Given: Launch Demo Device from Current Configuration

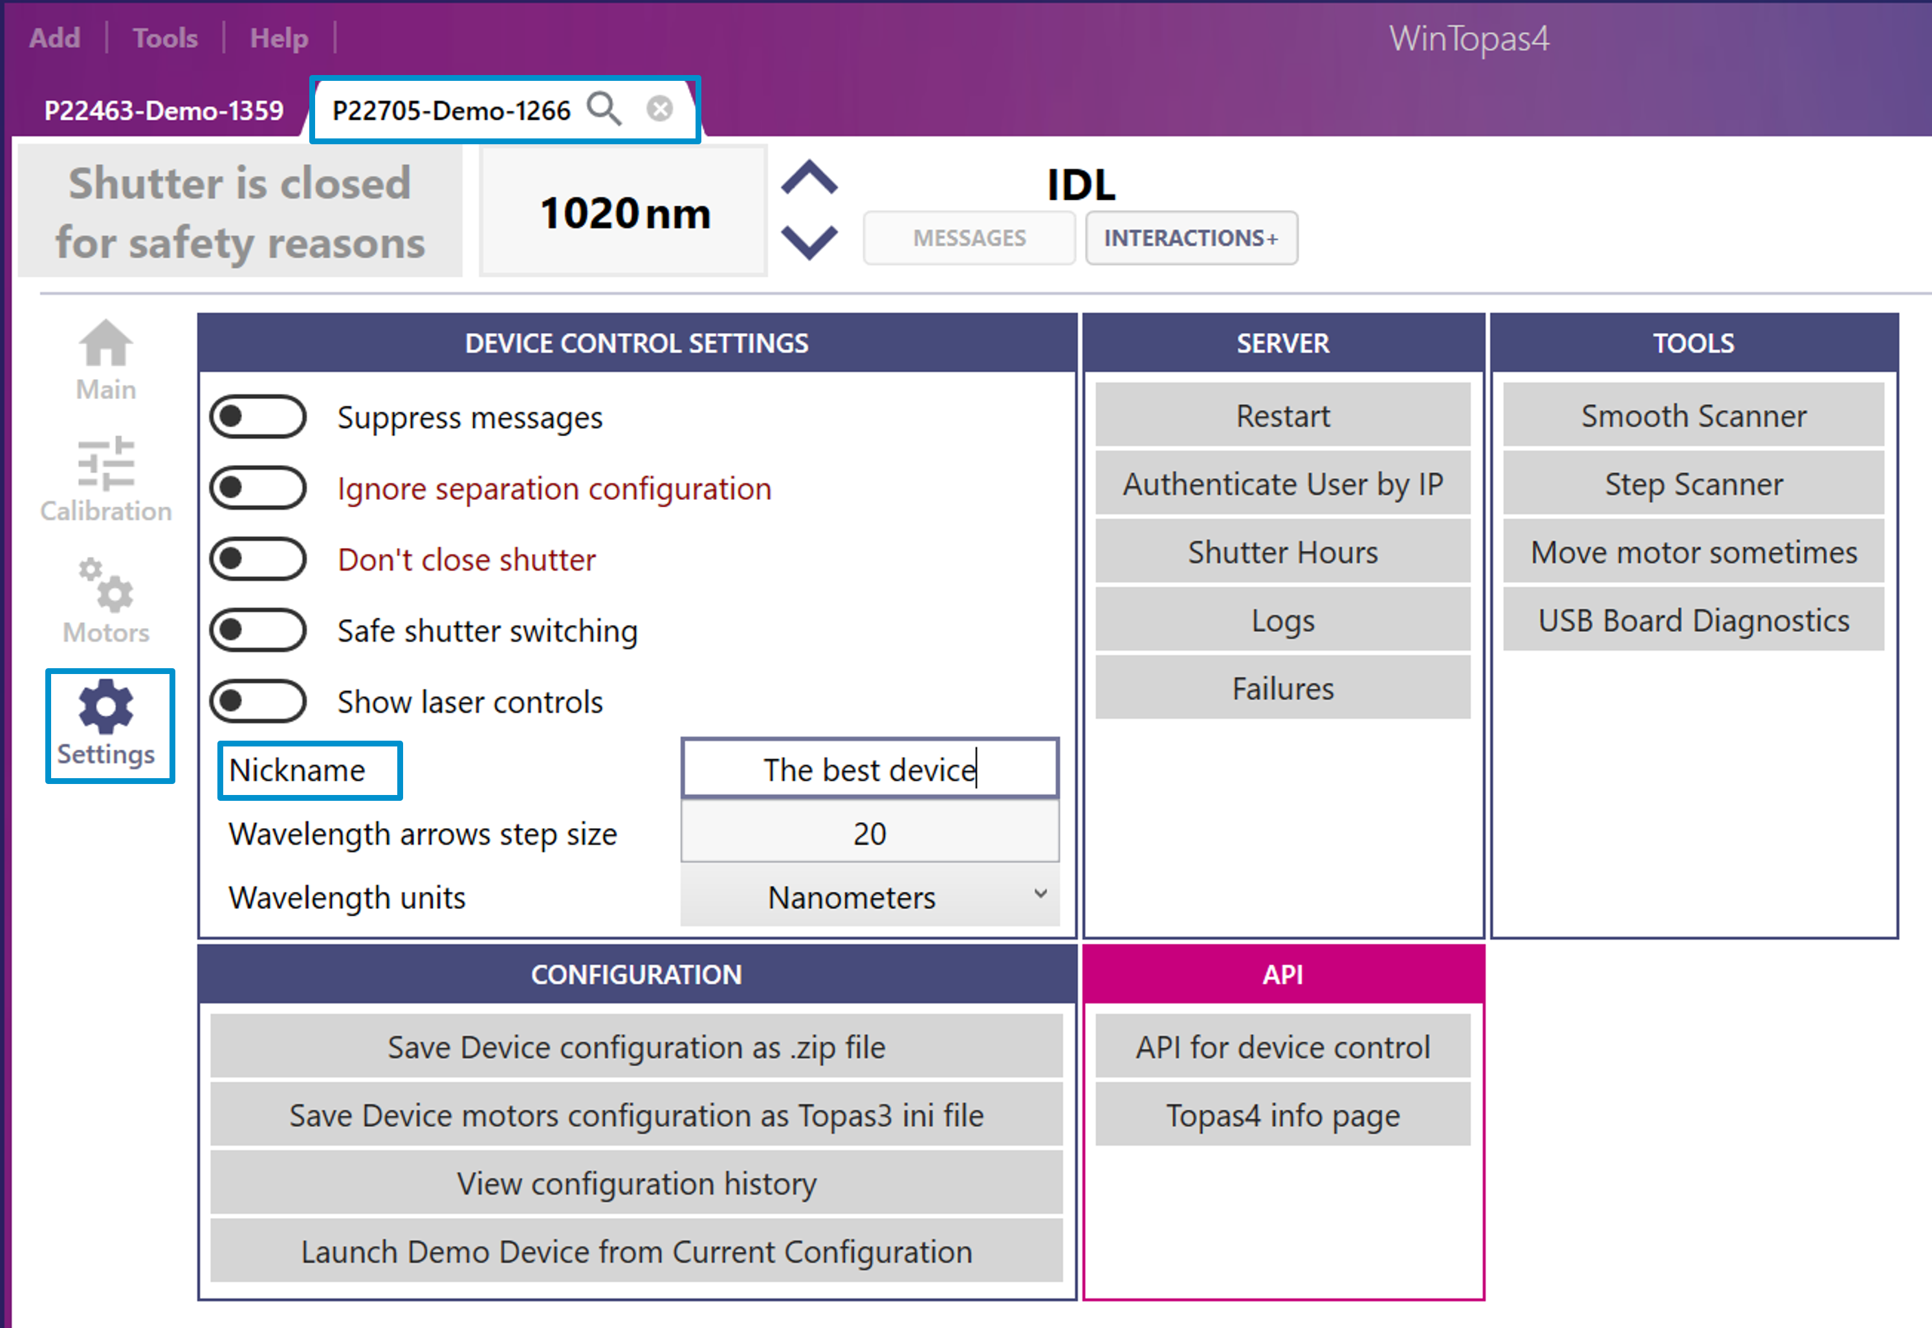Looking at the screenshot, I should [x=637, y=1252].
